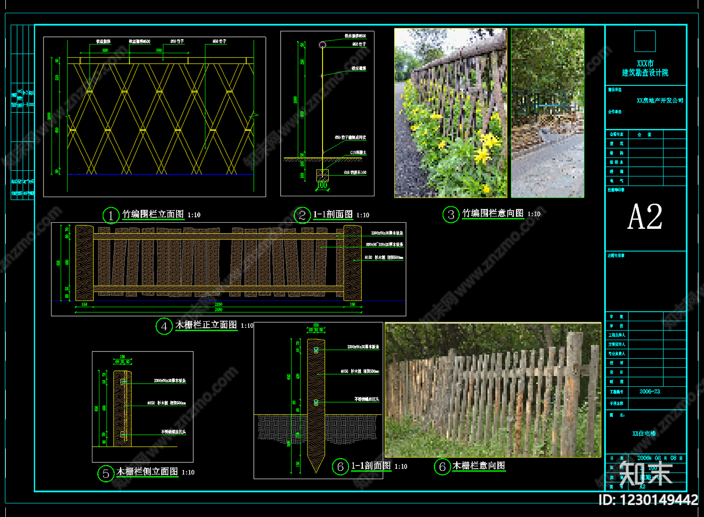This screenshot has width=704, height=517.
Task: Click the 出图专用章 label
Action: [x=616, y=256]
